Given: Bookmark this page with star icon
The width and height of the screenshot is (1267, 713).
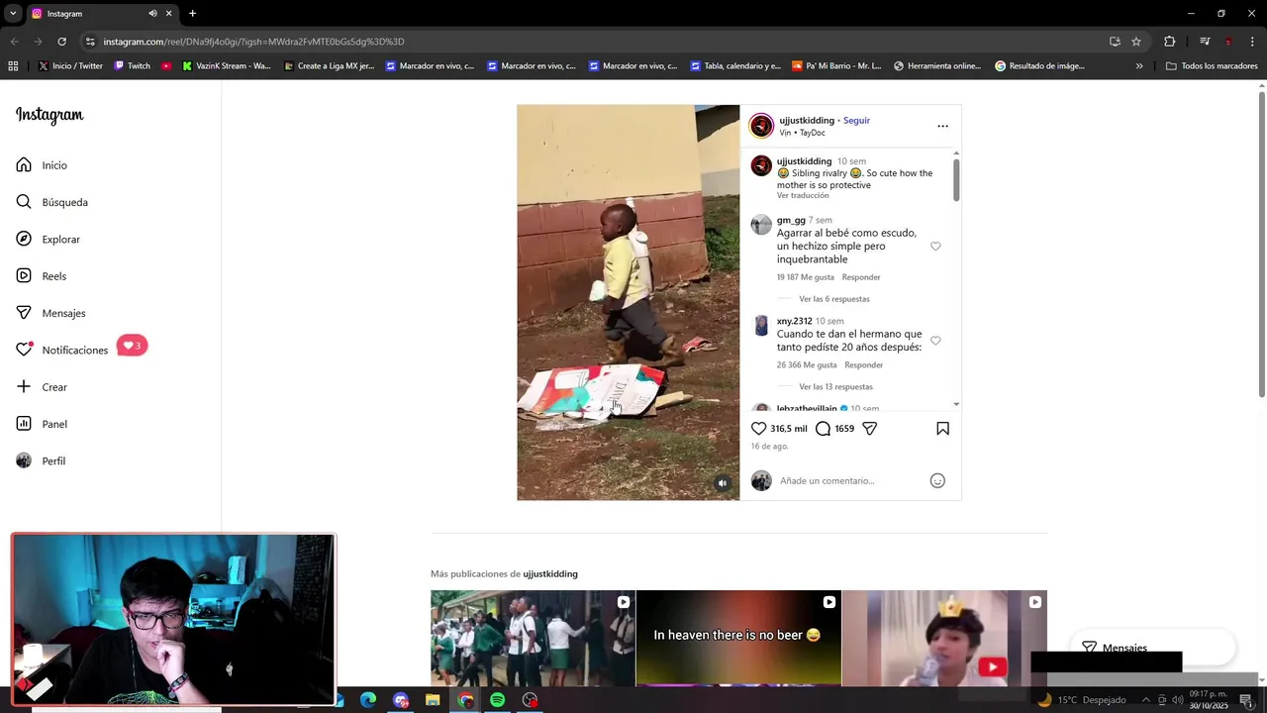Looking at the screenshot, I should click(x=1136, y=42).
